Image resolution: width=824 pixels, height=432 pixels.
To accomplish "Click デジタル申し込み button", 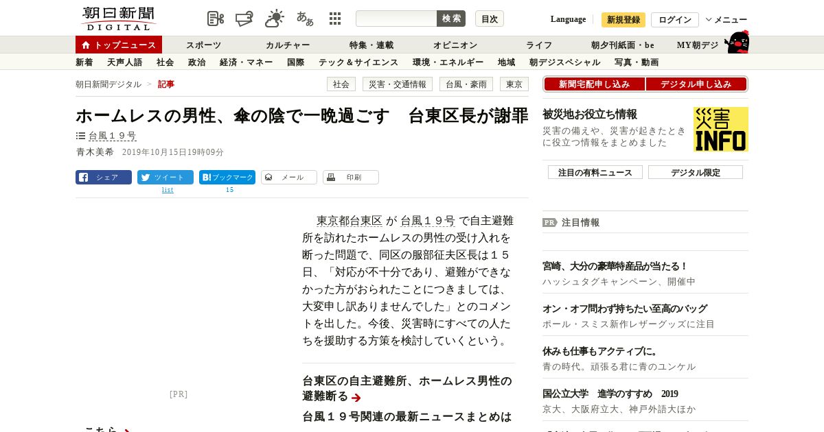I will pyautogui.click(x=696, y=84).
